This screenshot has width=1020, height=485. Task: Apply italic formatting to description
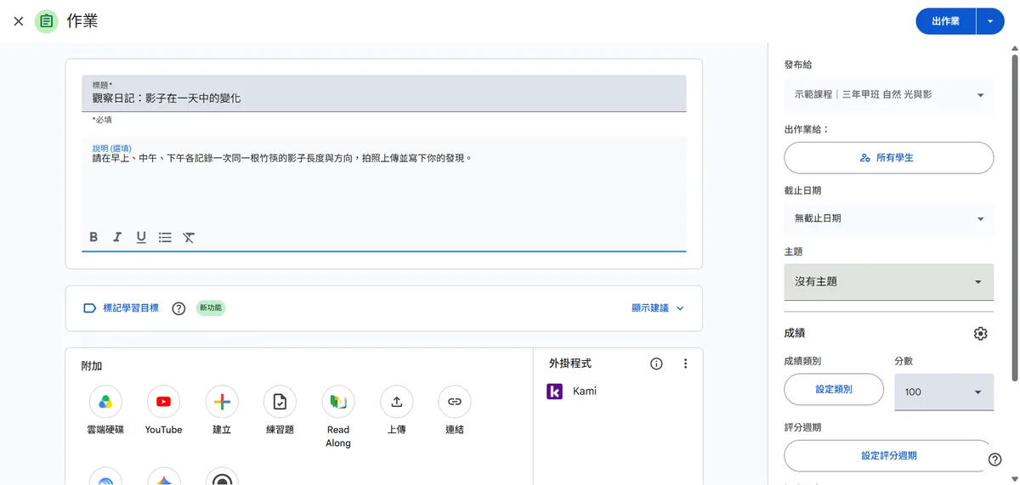point(117,237)
